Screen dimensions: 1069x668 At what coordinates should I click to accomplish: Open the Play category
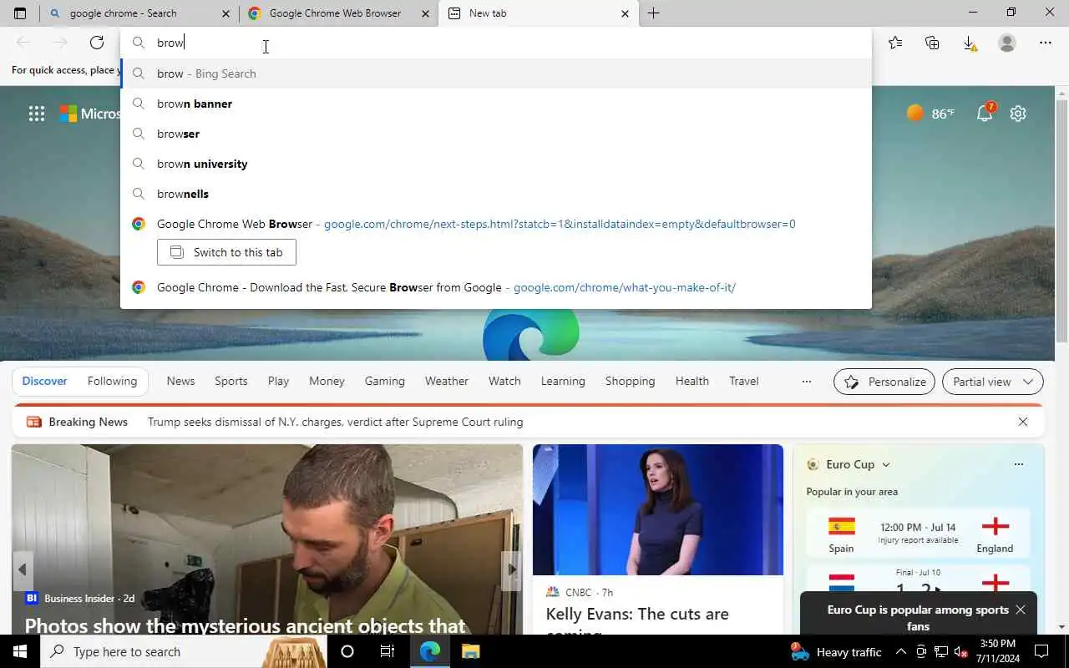[278, 381]
